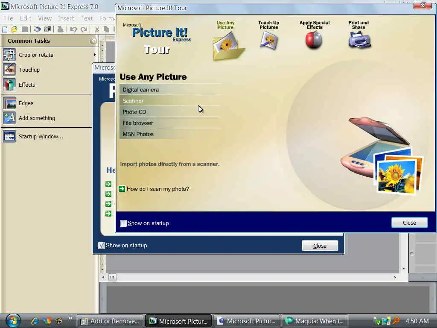Viewport: 437px width, 328px height.
Task: Click green arrow beside How do I scan
Action: tap(122, 189)
